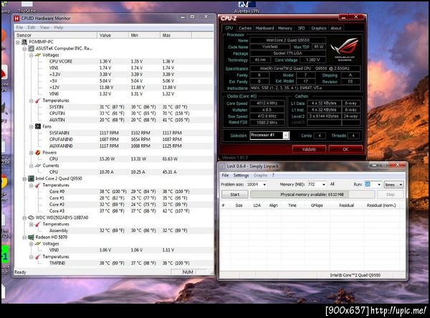Select the TMPIN0 row under Radeon

tap(114, 263)
